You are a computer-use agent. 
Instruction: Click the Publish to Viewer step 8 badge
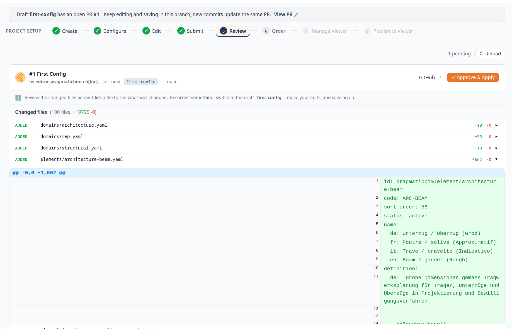click(x=367, y=31)
